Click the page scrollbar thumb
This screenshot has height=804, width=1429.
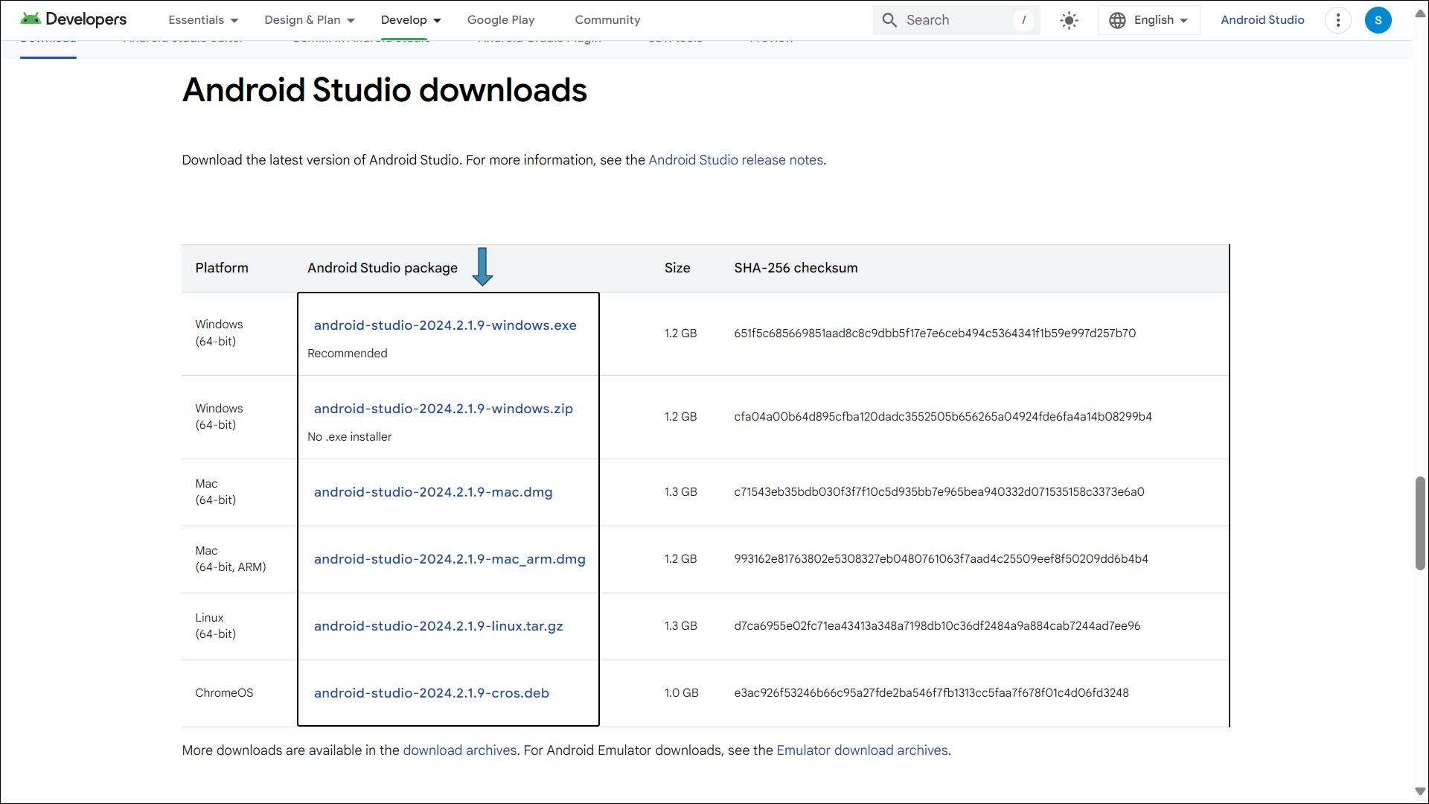(1420, 523)
